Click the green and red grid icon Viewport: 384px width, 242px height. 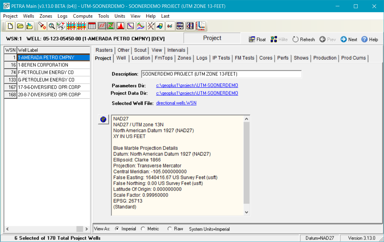point(111,26)
